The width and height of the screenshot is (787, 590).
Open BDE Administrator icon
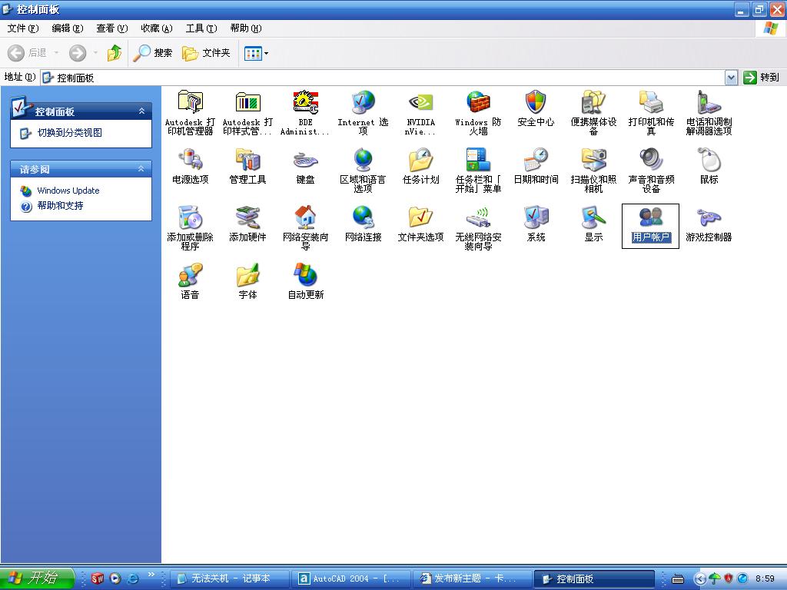[x=305, y=102]
